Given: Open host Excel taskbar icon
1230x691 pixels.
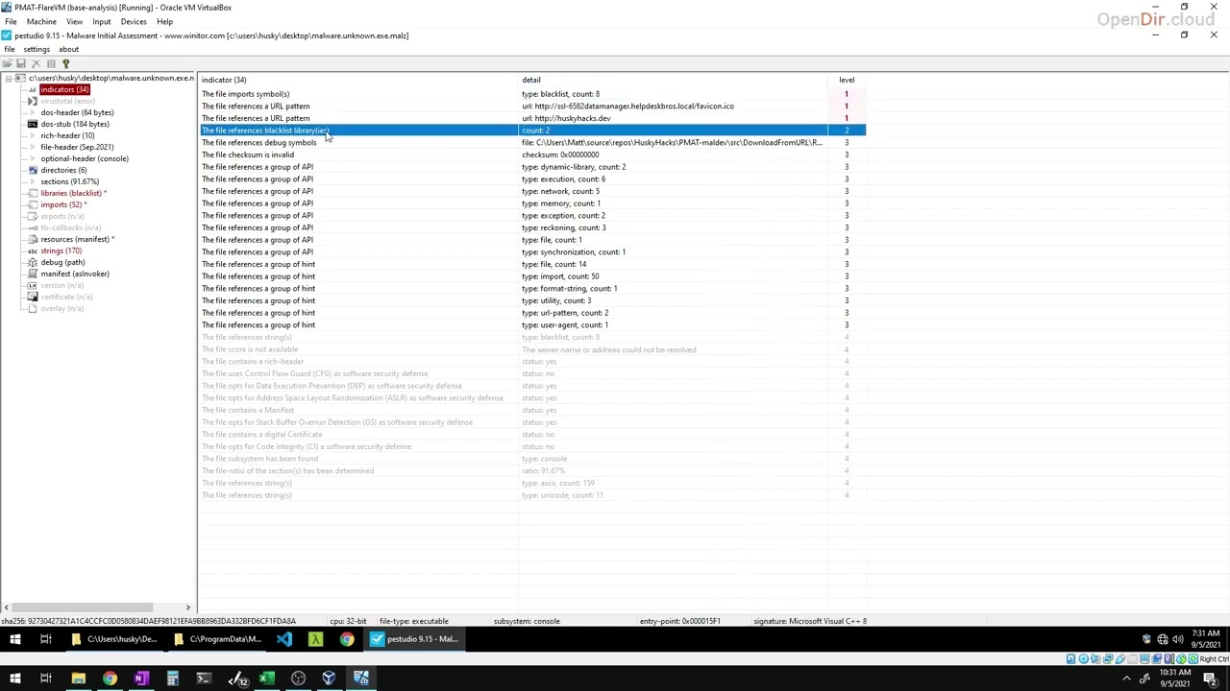Looking at the screenshot, I should pyautogui.click(x=267, y=679).
